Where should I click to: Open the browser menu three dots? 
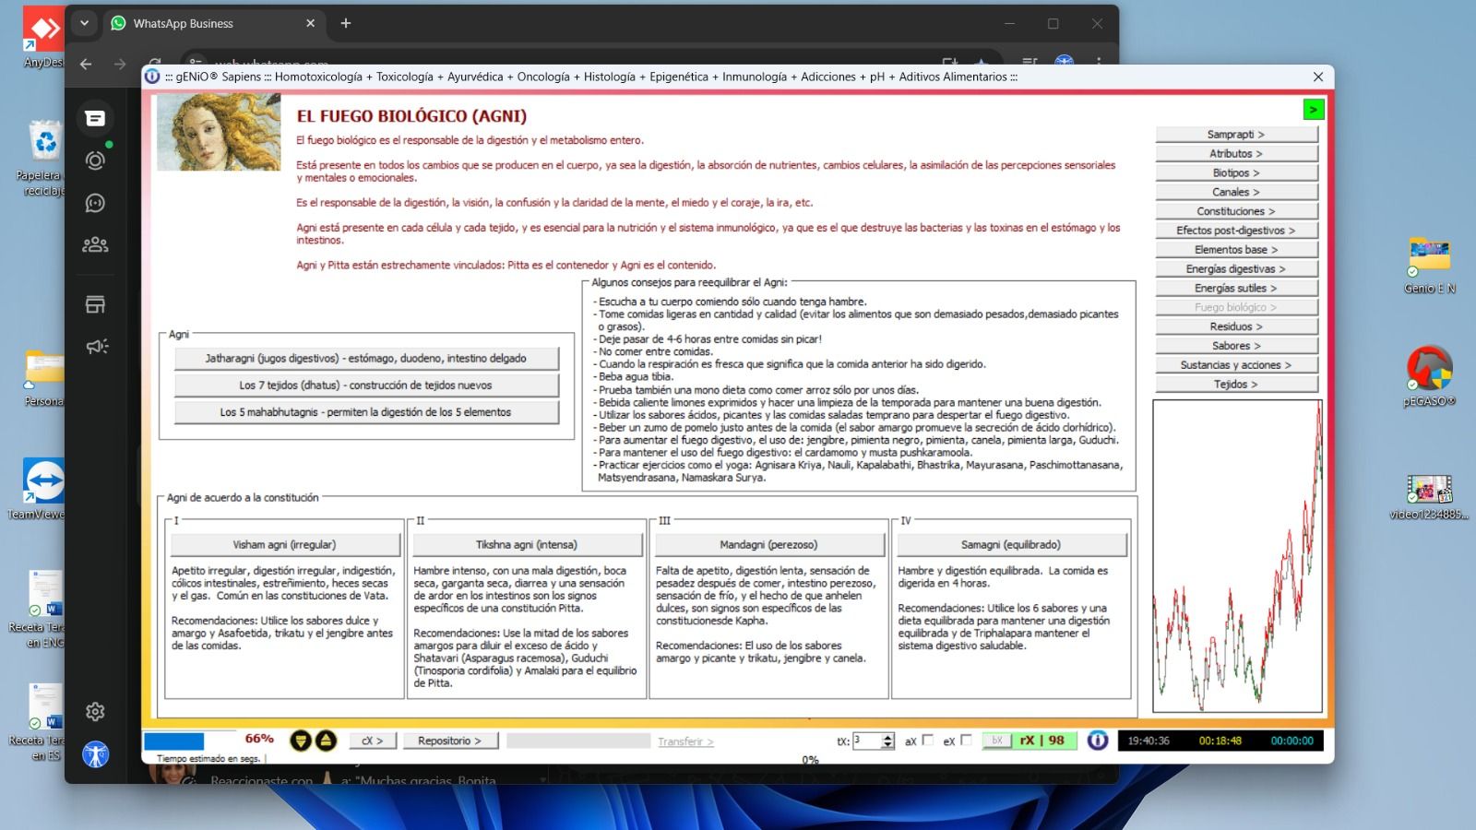point(1099,64)
